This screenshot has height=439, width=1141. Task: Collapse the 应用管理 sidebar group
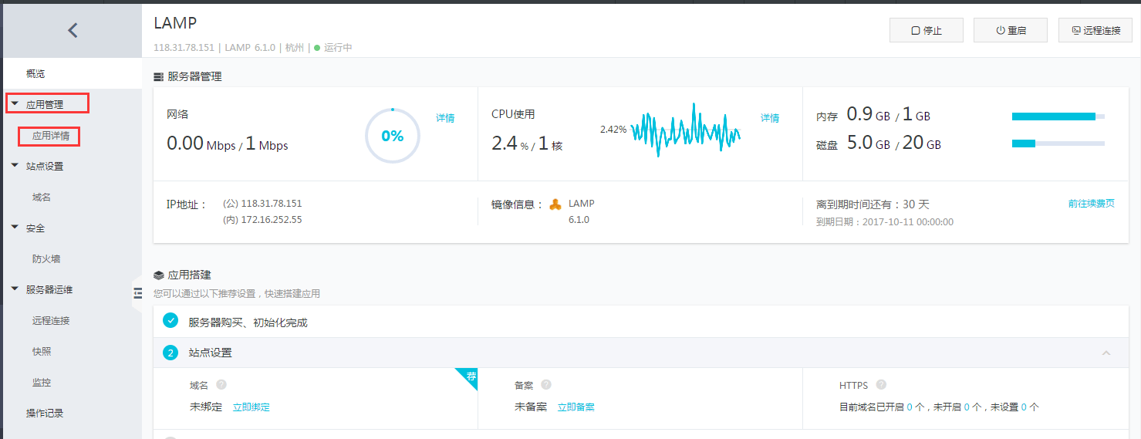click(x=15, y=104)
